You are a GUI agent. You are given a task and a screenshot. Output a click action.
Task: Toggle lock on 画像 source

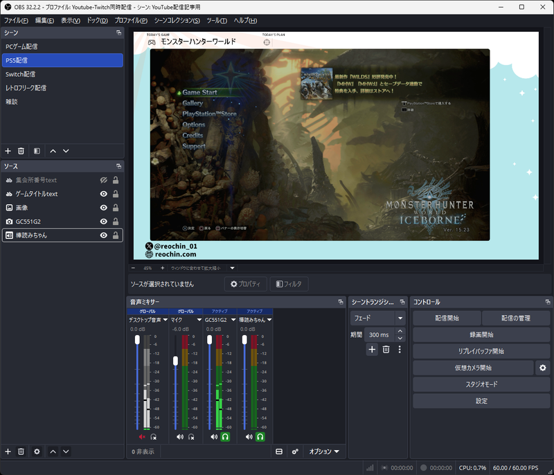click(116, 208)
